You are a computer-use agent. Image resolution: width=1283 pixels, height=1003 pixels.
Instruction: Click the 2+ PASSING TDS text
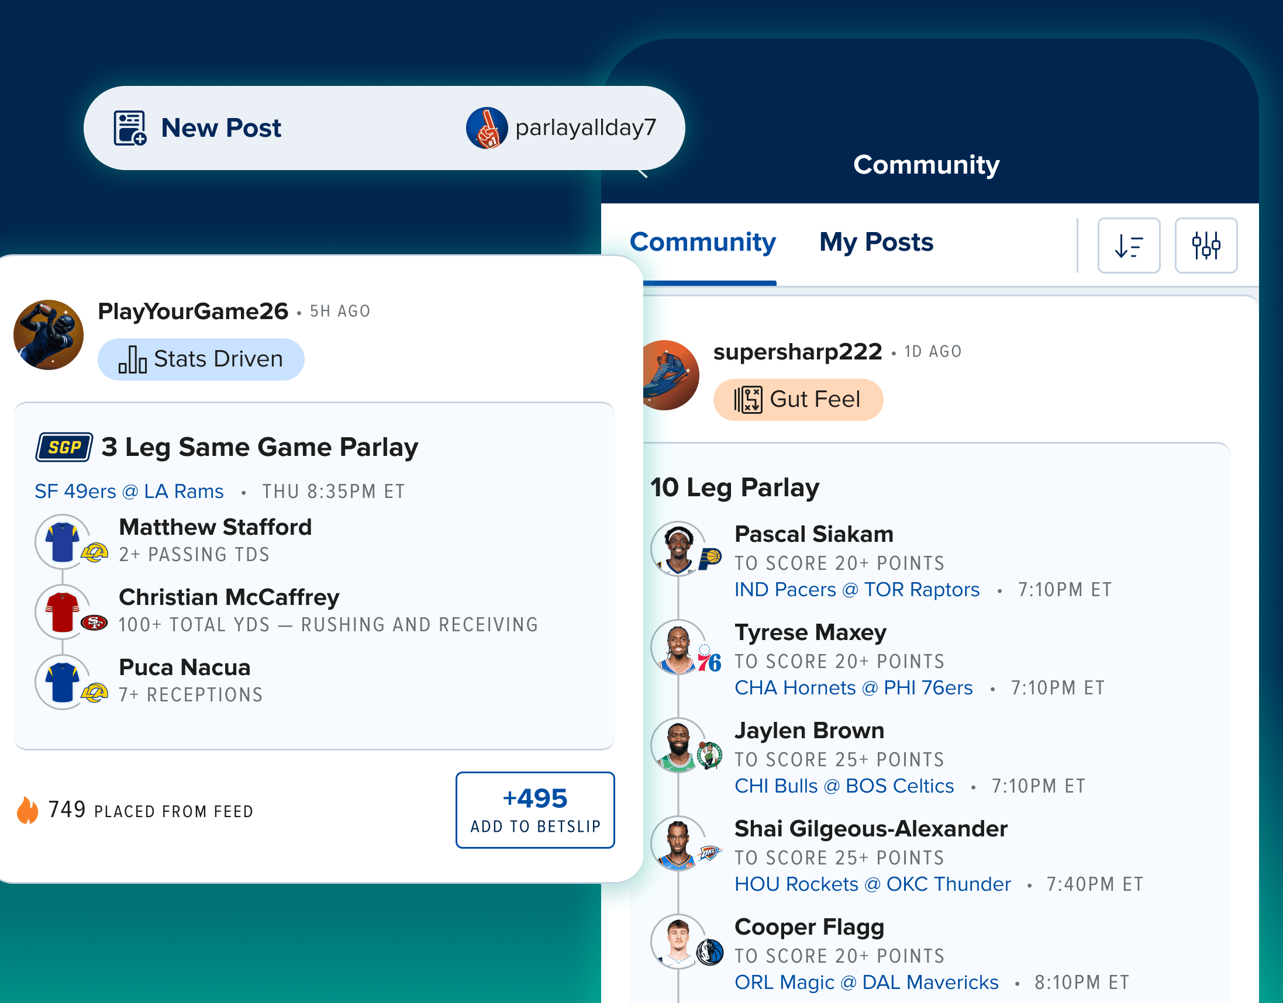(x=194, y=554)
